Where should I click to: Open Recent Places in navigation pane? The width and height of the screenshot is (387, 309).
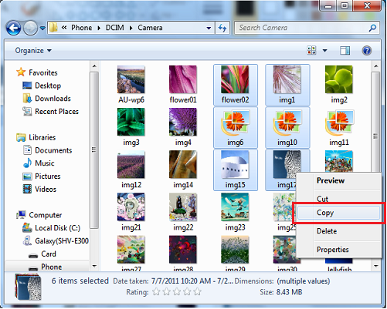pyautogui.click(x=50, y=112)
